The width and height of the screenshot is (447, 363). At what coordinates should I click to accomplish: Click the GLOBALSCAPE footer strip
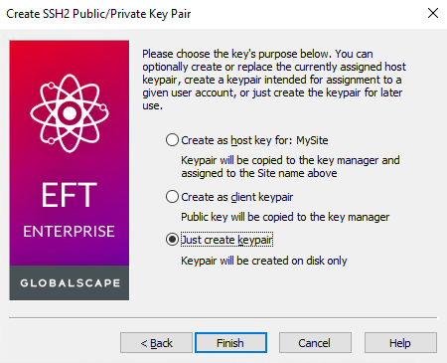[x=70, y=282]
